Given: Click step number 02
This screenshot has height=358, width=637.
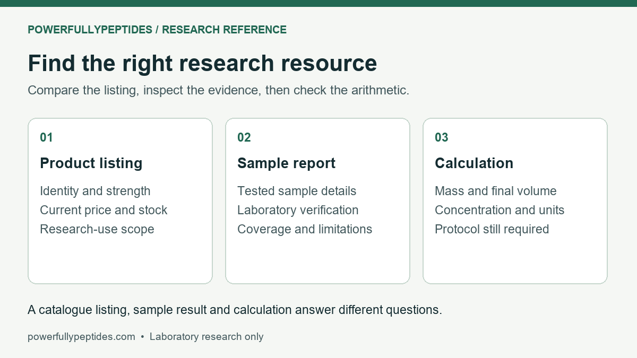Looking at the screenshot, I should 244,137.
